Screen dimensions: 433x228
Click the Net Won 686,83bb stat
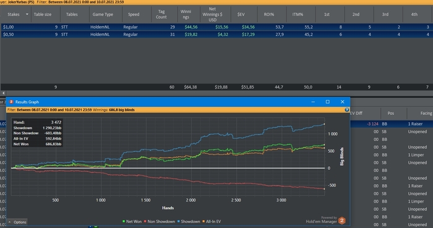click(x=37, y=144)
